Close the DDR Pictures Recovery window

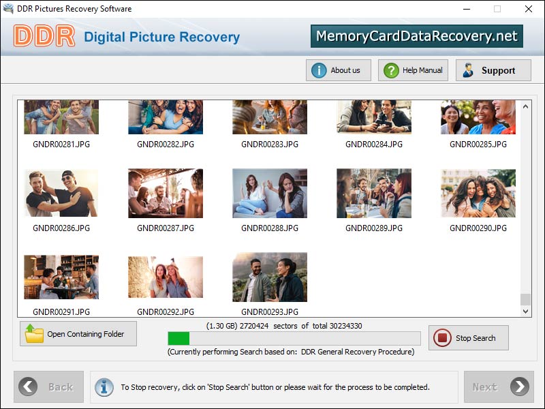pos(529,9)
